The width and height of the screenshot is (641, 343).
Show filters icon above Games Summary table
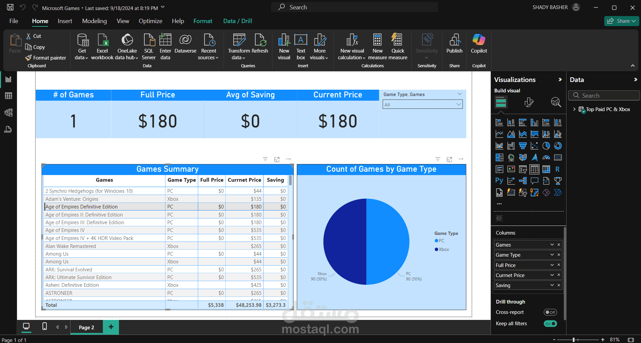tap(265, 159)
